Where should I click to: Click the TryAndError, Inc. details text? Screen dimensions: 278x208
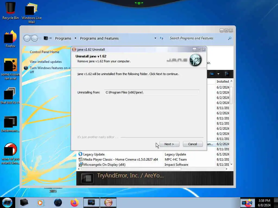131,175
